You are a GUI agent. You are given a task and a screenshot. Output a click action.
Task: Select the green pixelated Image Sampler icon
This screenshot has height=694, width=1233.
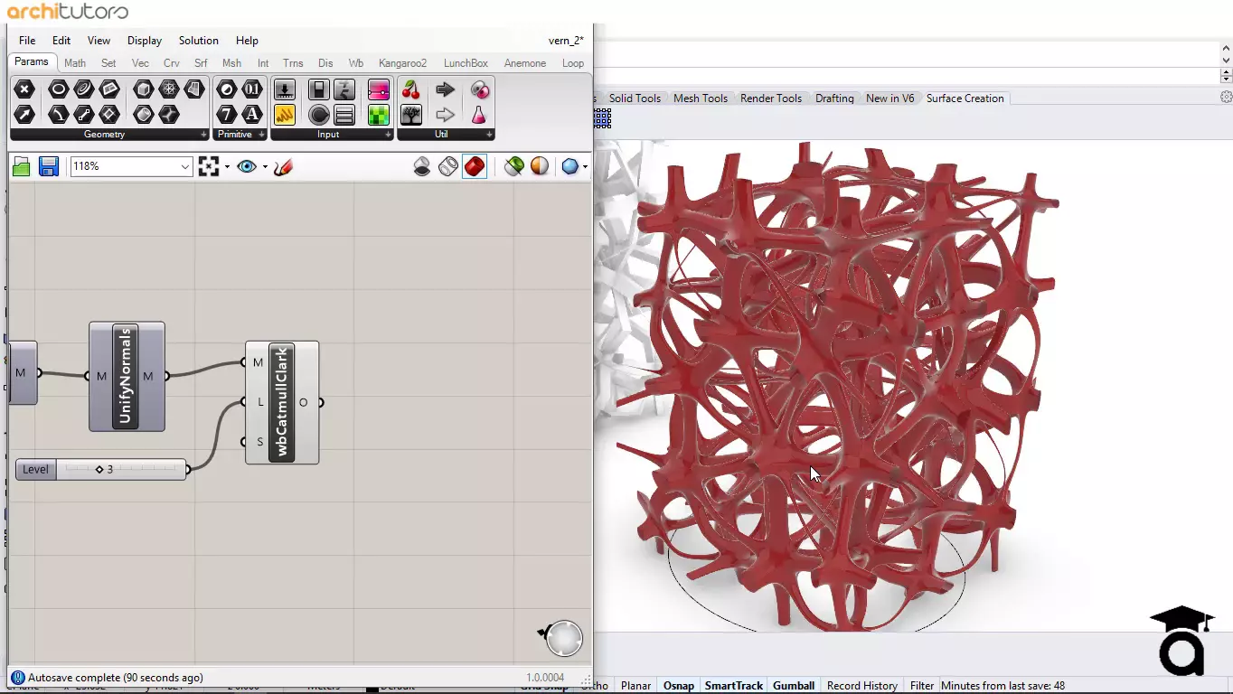(378, 115)
